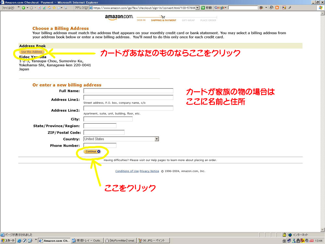This screenshot has height=244, width=325.
Task: Click the 移動 Go label button
Action: pyautogui.click(x=209, y=8)
